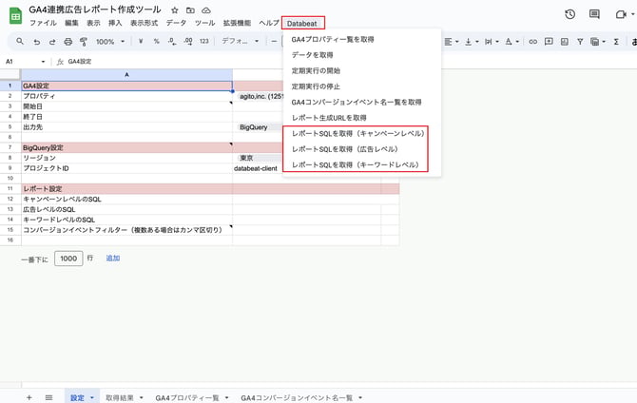Open the ツール menu
This screenshot has width=637, height=403.
(204, 23)
